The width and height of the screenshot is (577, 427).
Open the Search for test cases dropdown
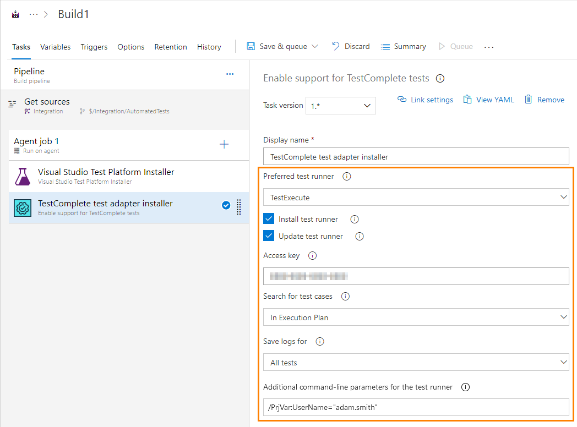[416, 317]
